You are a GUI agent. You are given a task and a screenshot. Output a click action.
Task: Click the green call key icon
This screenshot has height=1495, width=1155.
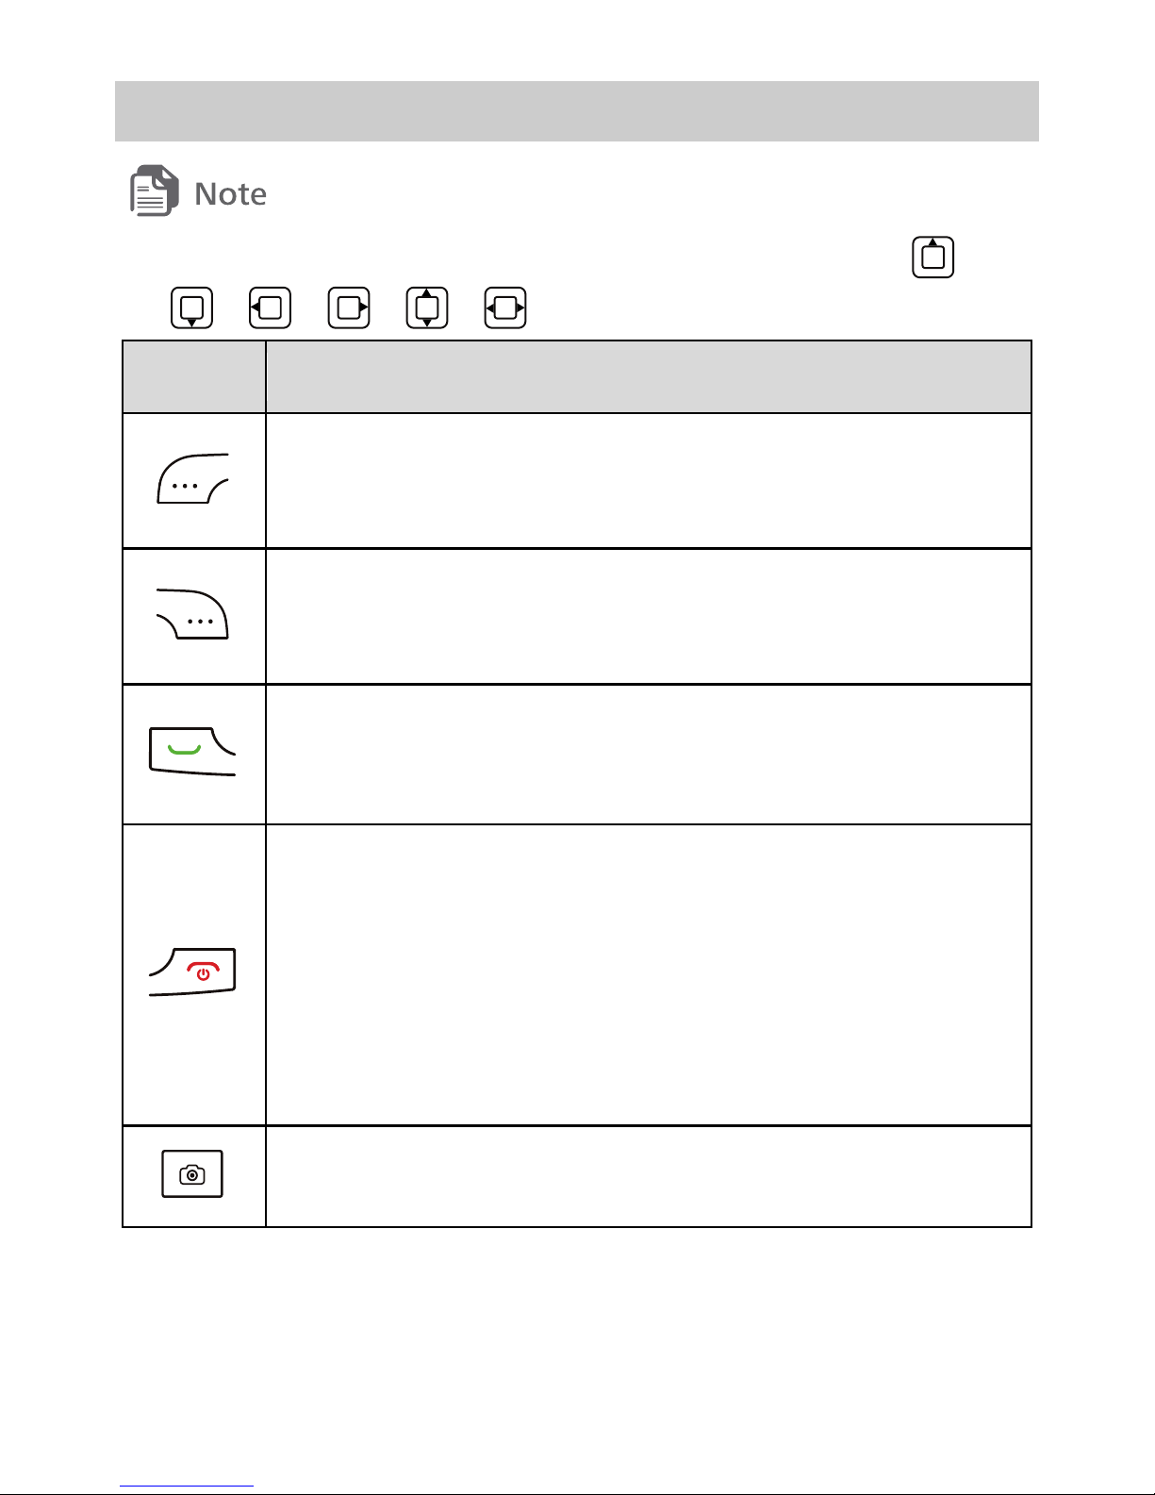192,751
